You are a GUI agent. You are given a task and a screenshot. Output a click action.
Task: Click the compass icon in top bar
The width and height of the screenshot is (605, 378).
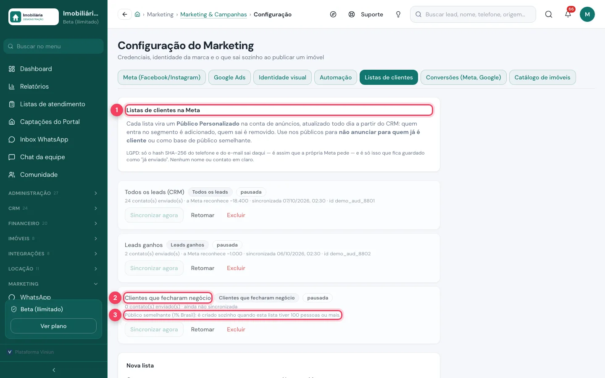[333, 14]
